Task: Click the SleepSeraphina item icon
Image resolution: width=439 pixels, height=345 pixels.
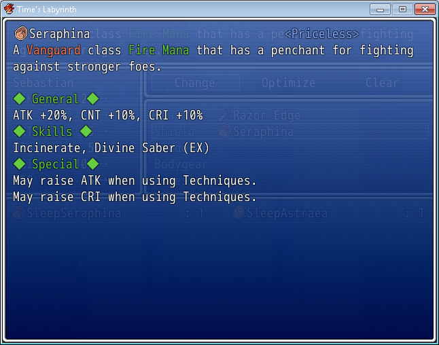Action: (x=19, y=213)
